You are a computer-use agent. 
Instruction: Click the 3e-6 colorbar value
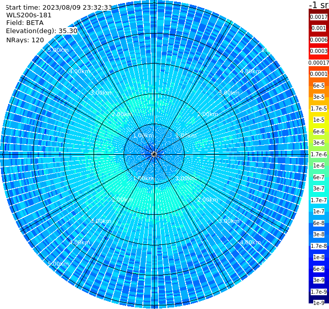point(319,143)
